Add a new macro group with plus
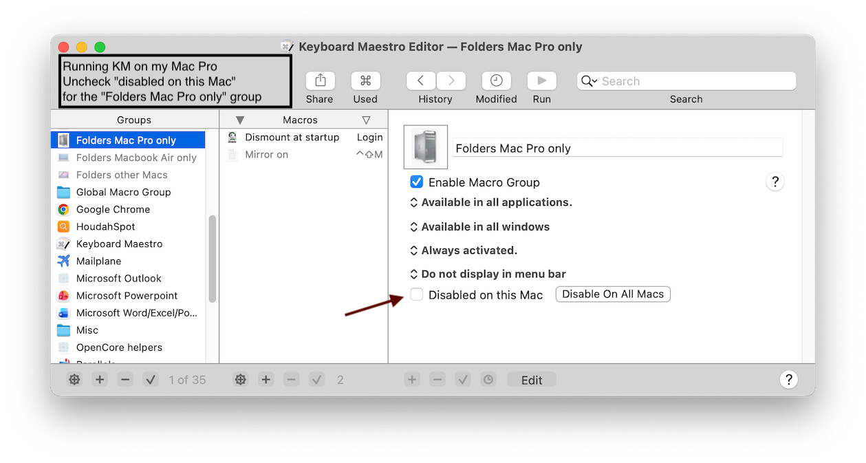Image resolution: width=866 pixels, height=463 pixels. [100, 380]
